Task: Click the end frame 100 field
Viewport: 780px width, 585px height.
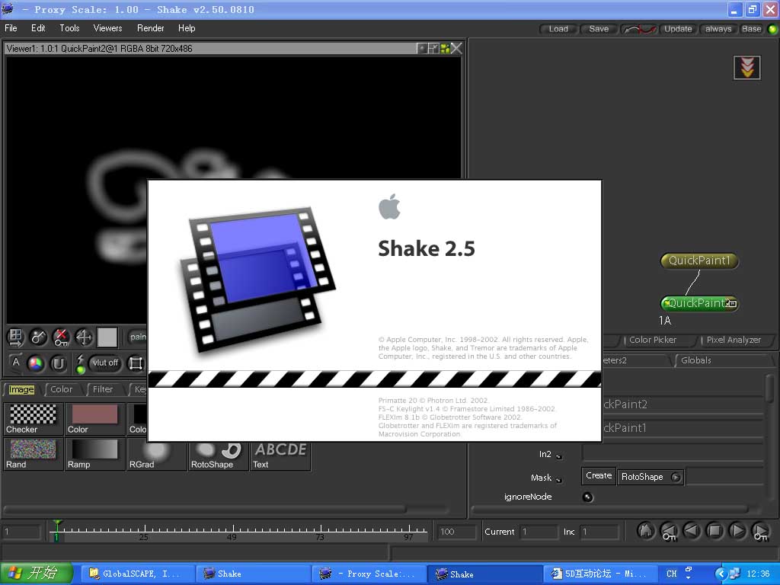Action: (457, 532)
